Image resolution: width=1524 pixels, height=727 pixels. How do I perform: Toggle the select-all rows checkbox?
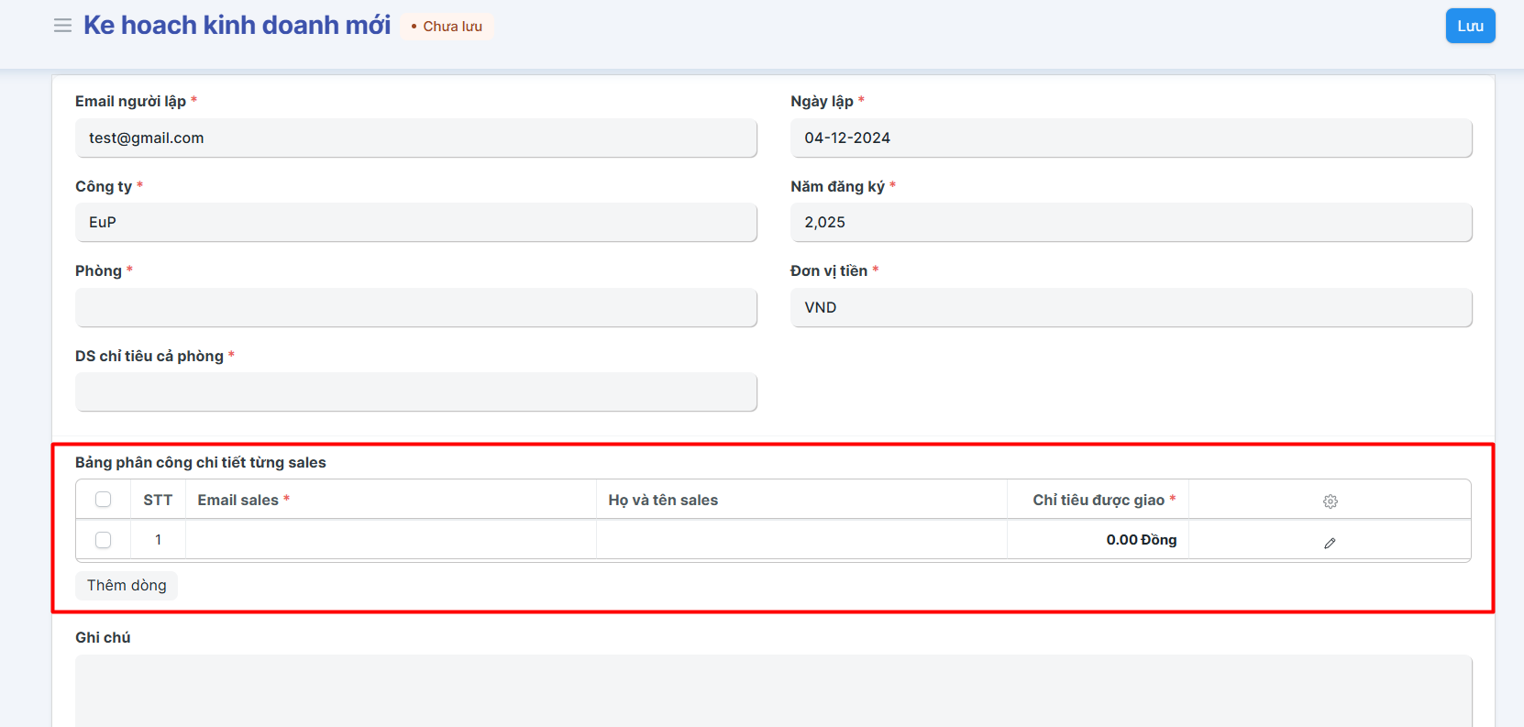(x=104, y=500)
